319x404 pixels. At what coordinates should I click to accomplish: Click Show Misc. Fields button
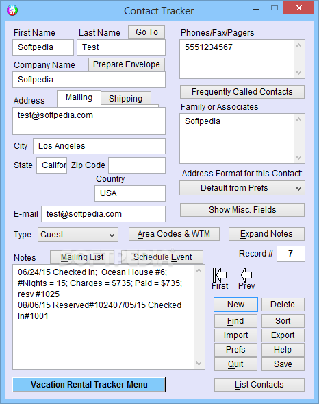pos(242,210)
